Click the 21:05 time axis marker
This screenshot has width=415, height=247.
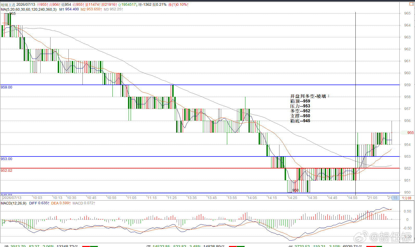point(373,198)
